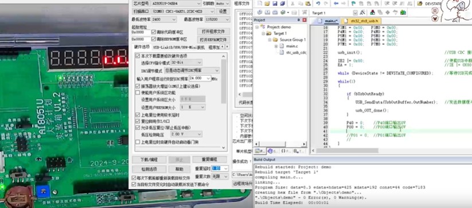Open the 引脚数 Auto dropdown
The image size is (472, 208).
pyautogui.click(x=223, y=3)
